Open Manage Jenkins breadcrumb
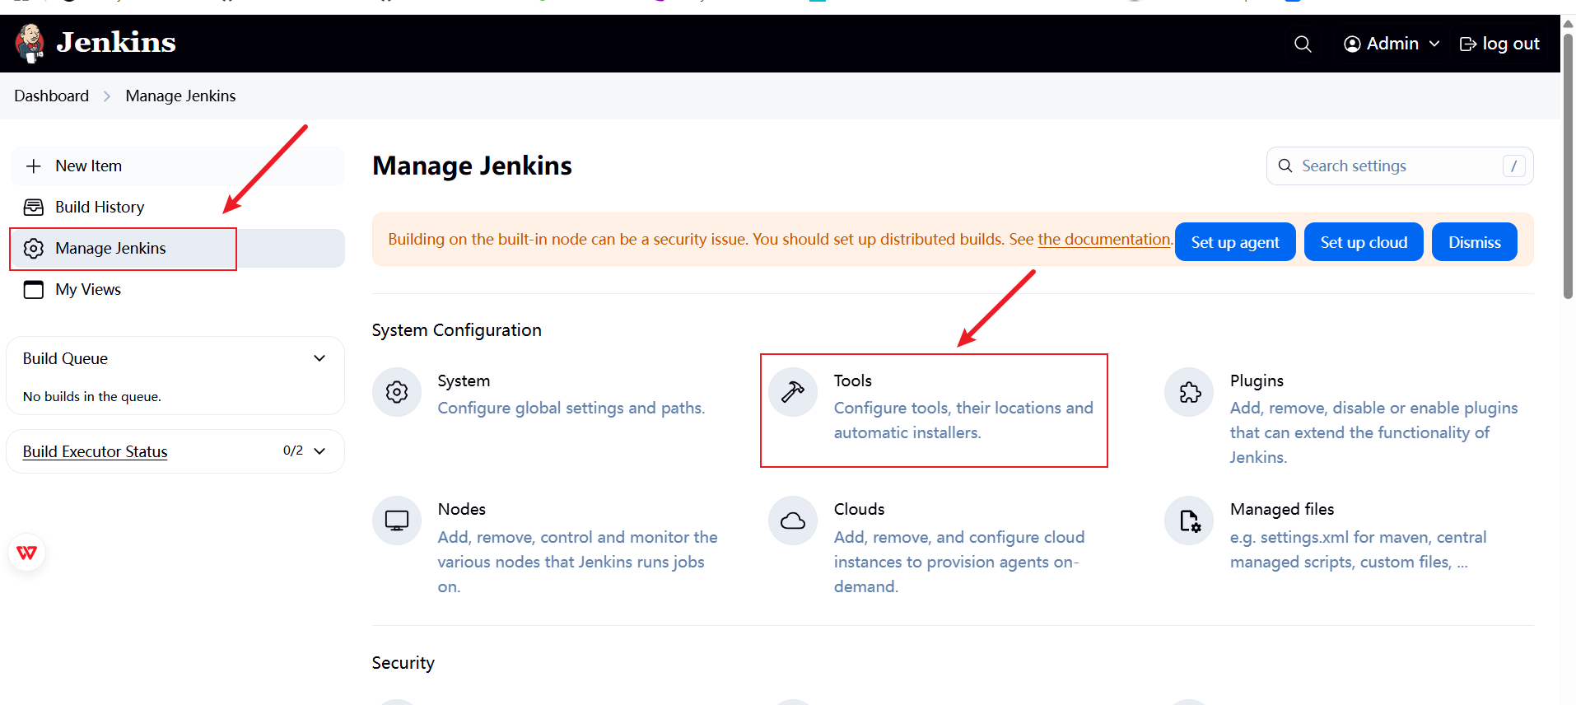1576x705 pixels. [180, 96]
